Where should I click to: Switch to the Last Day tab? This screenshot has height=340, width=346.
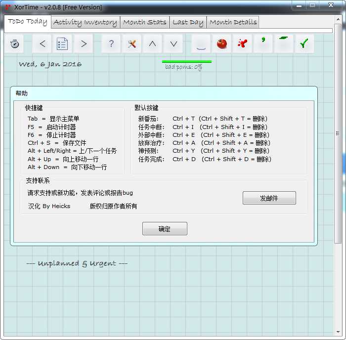pyautogui.click(x=188, y=22)
